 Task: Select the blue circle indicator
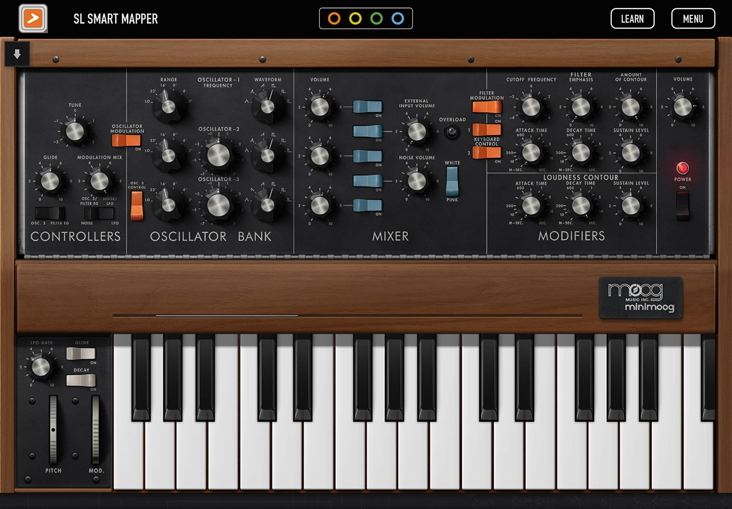[x=397, y=19]
